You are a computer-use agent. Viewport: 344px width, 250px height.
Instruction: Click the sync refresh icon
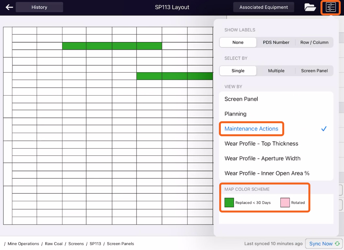pos(337,244)
